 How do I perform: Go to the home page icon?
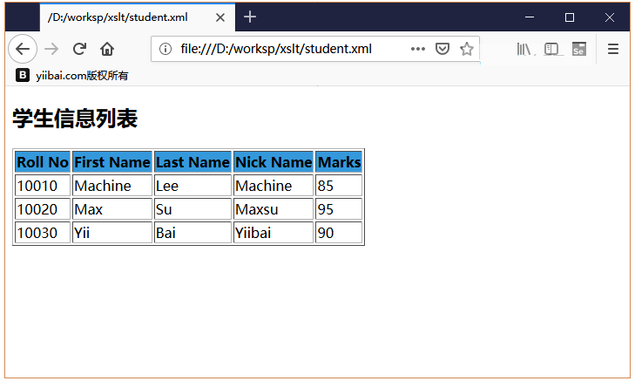pyautogui.click(x=107, y=49)
